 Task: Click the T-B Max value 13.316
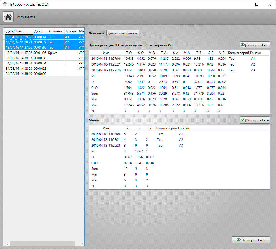click(x=199, y=105)
